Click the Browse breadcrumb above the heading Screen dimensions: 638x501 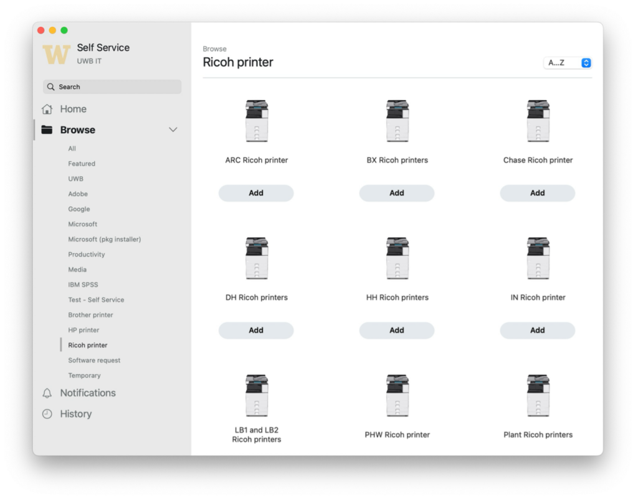point(214,49)
